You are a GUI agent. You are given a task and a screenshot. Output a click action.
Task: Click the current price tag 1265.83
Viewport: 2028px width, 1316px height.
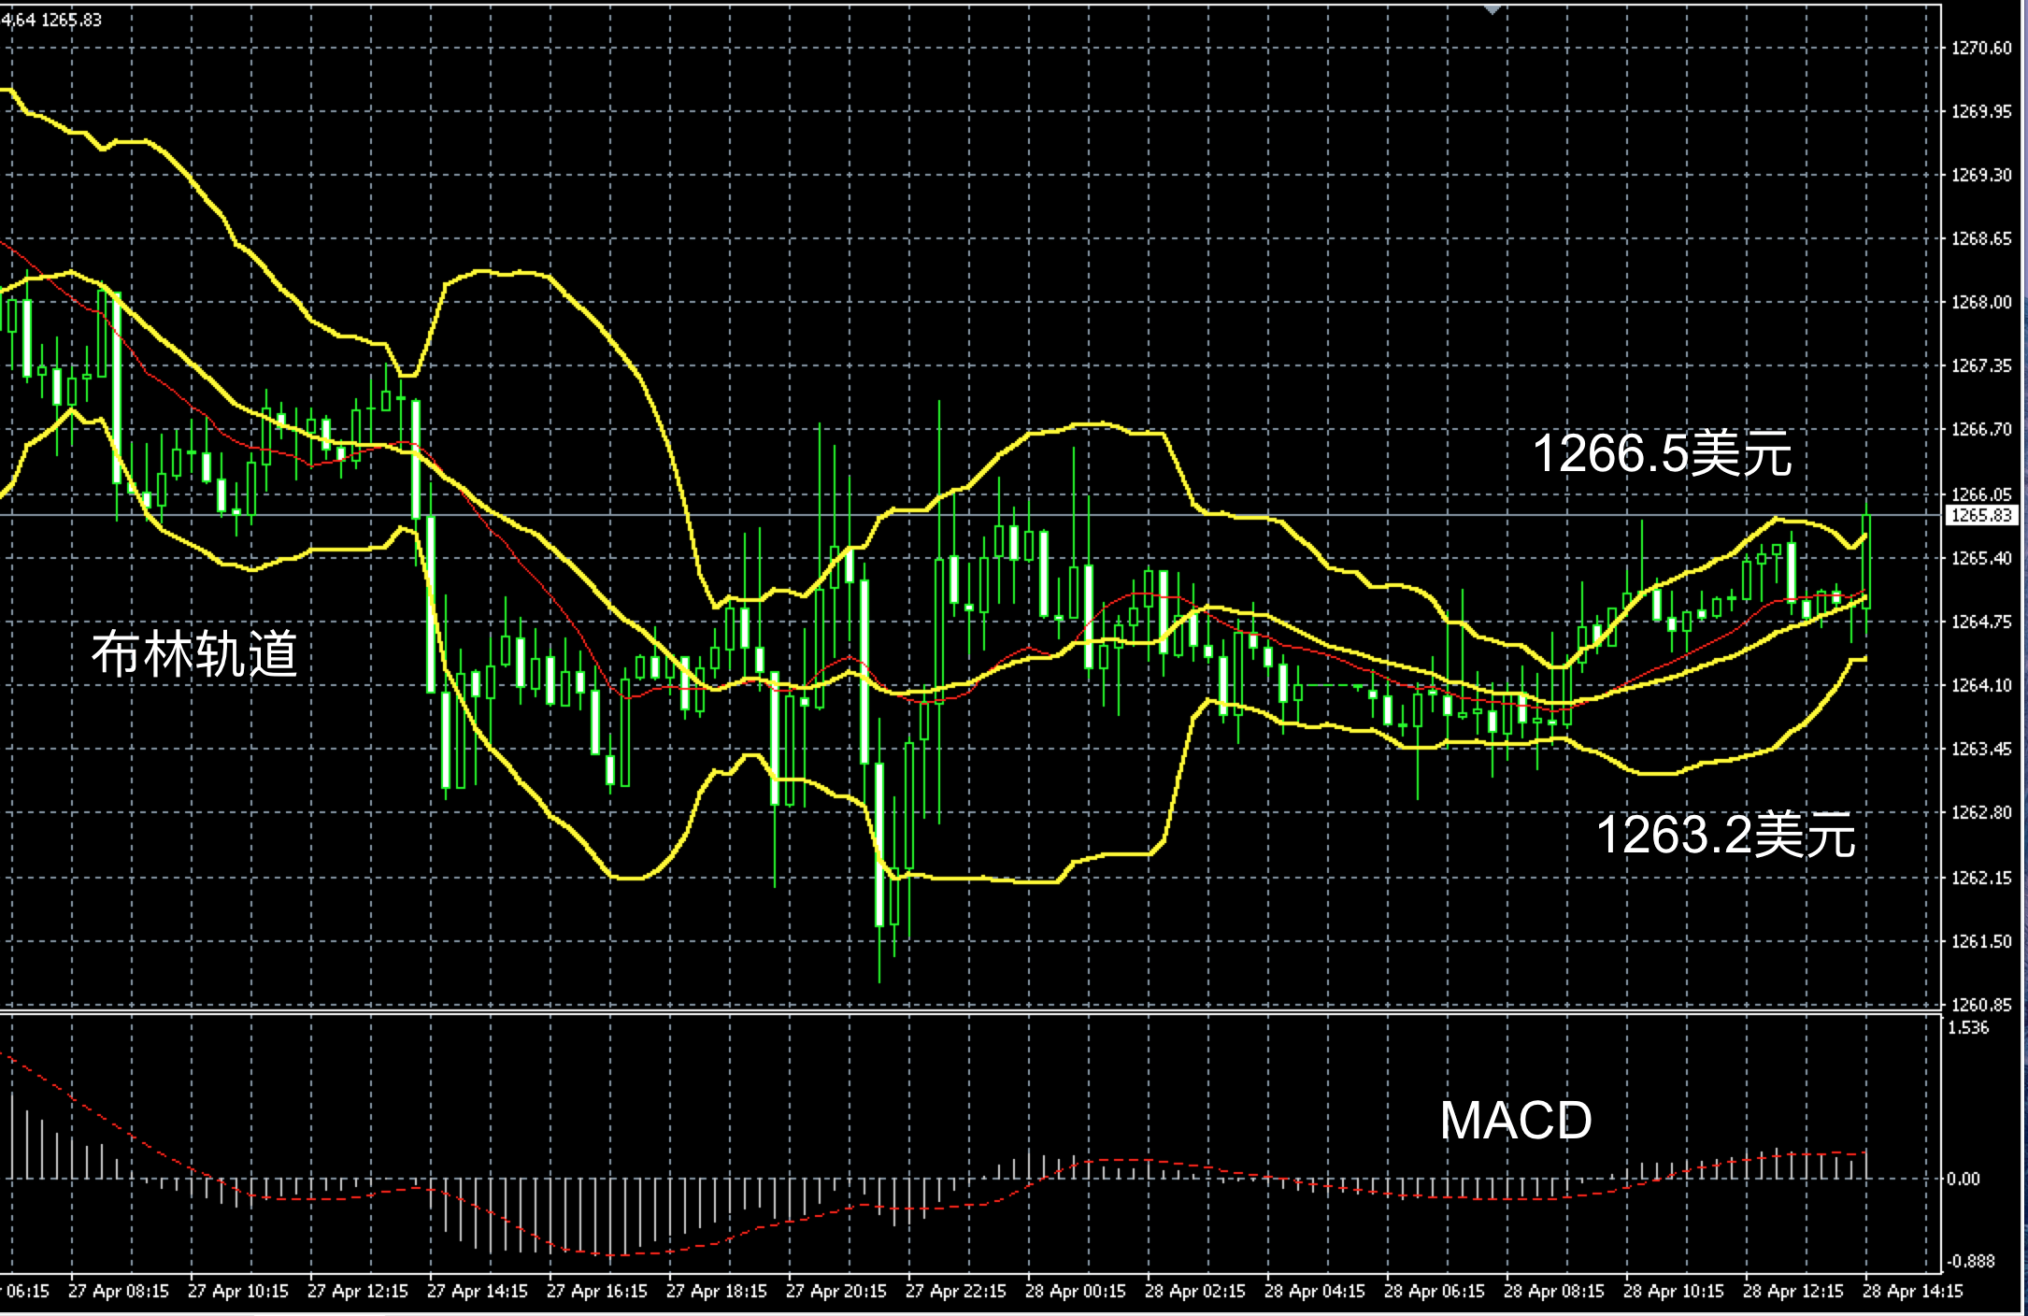(x=1981, y=515)
